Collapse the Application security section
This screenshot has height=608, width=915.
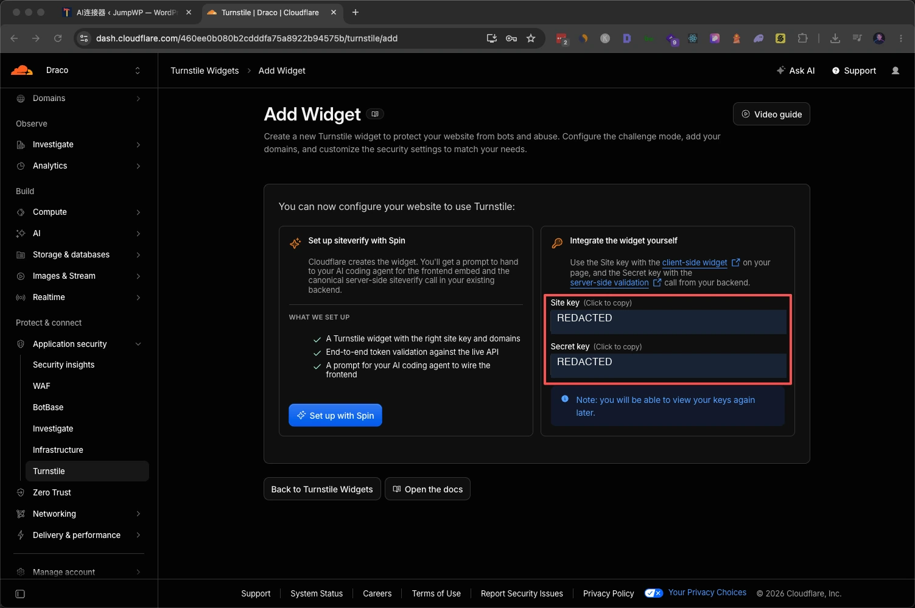[x=138, y=344]
